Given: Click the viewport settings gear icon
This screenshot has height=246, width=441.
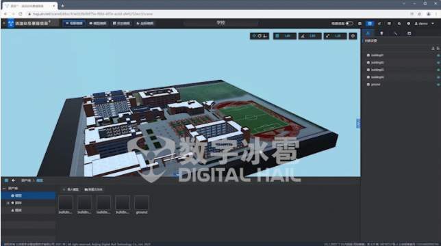Looking at the screenshot, I should [353, 36].
